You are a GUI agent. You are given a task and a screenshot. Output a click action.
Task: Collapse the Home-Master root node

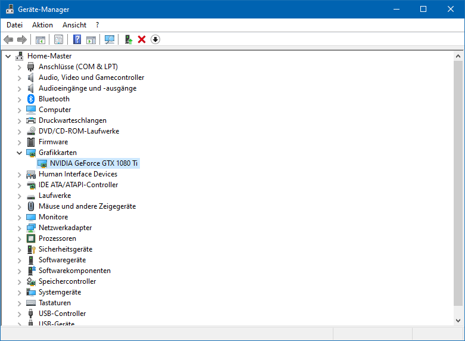[x=8, y=56]
